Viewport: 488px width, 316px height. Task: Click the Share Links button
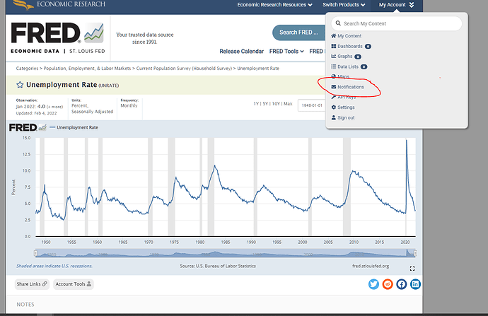pyautogui.click(x=32, y=284)
